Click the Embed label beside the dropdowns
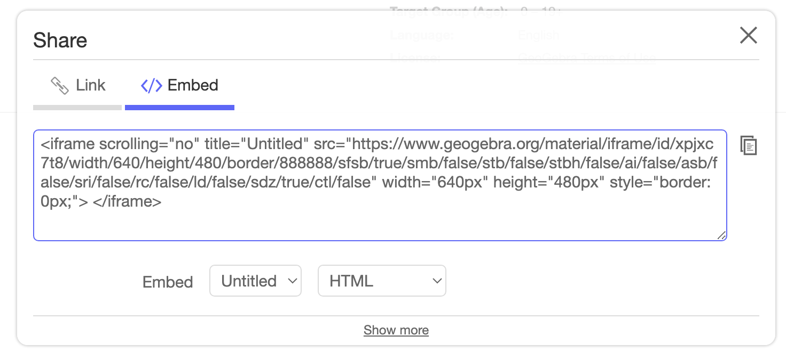 [x=167, y=282]
